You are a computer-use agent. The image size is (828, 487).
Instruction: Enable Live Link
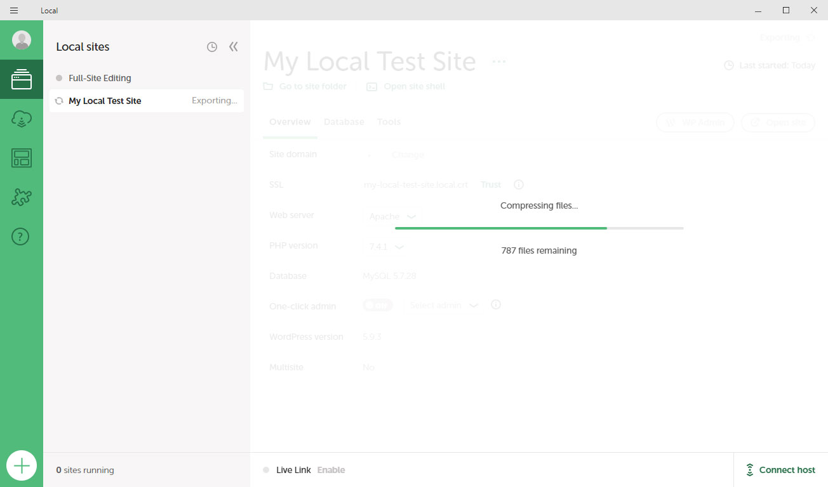[x=331, y=470]
